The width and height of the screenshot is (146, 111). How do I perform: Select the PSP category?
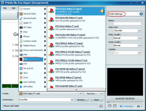33,64
